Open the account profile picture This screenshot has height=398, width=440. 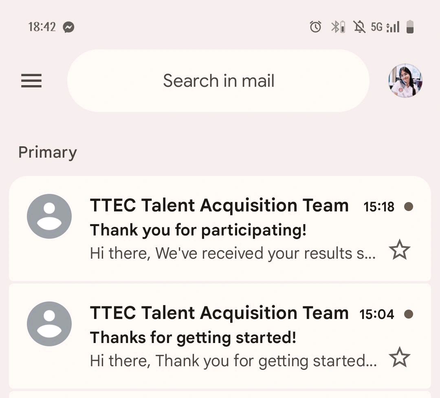tap(405, 81)
